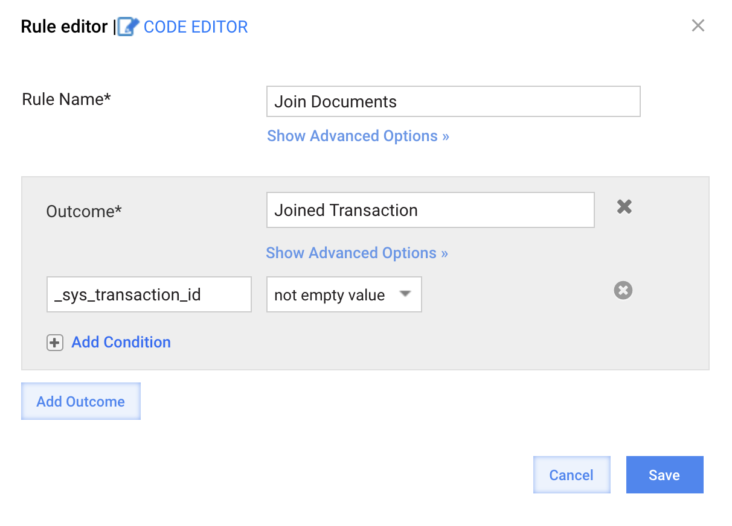Show Advanced Options below Rule Name
Screen dimensions: 732x526
pos(358,136)
